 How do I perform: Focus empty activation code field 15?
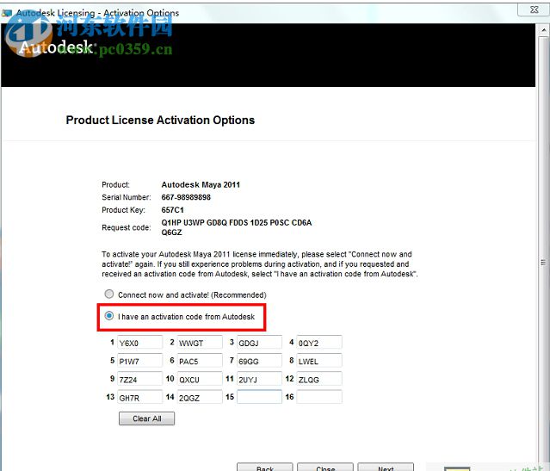pos(259,397)
